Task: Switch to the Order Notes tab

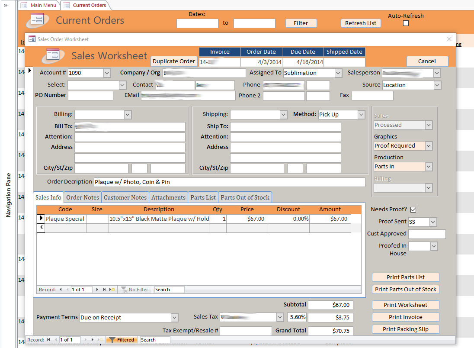Action: tap(83, 197)
